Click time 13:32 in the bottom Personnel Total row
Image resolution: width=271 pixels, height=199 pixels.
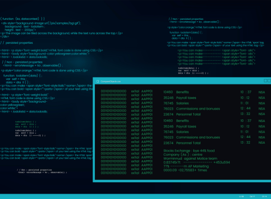click(245, 142)
